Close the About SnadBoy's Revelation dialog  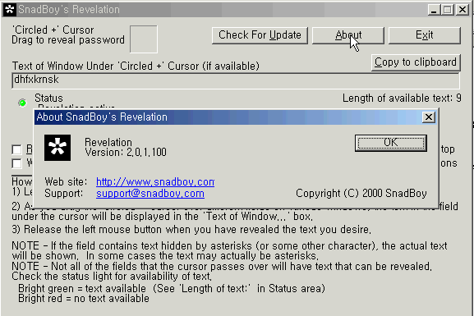[x=428, y=117]
